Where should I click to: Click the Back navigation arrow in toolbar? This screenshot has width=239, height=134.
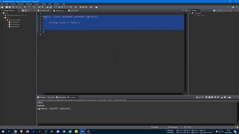(x=86, y=7)
